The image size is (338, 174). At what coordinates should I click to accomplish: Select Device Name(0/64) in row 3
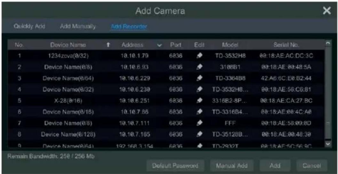tap(68, 79)
